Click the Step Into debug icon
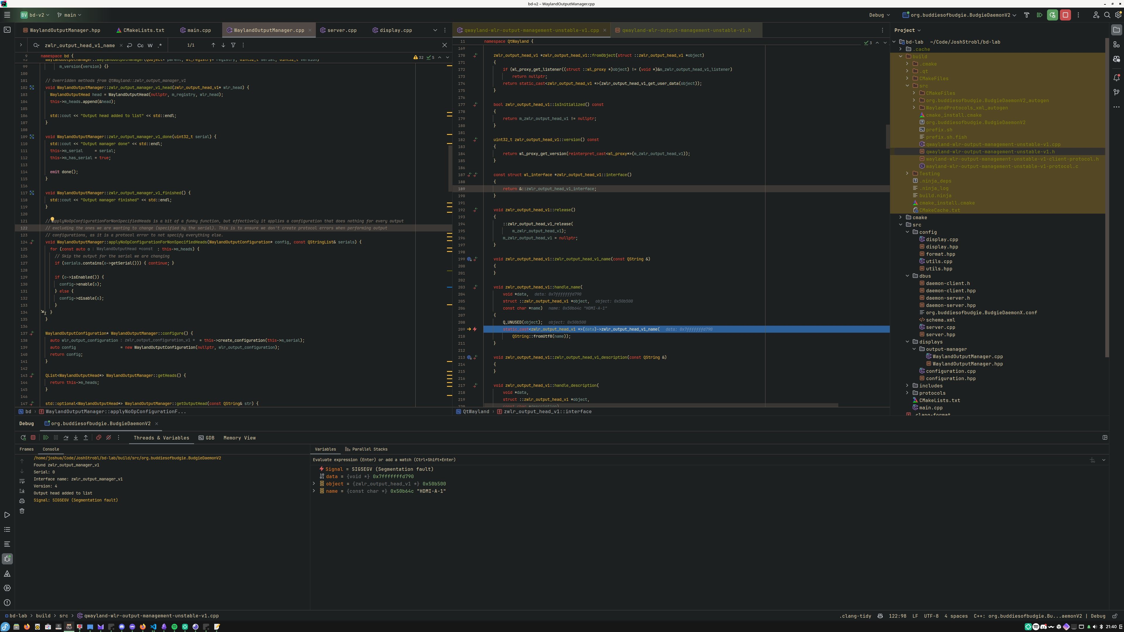This screenshot has width=1124, height=632. click(76, 437)
